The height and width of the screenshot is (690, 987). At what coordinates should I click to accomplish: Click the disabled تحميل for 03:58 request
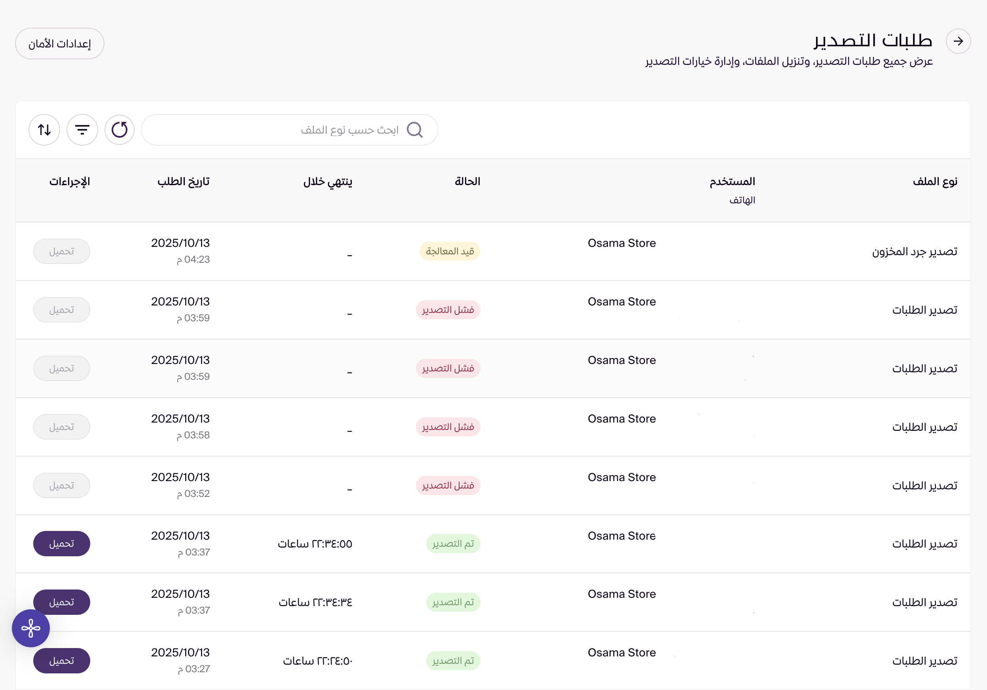(61, 427)
